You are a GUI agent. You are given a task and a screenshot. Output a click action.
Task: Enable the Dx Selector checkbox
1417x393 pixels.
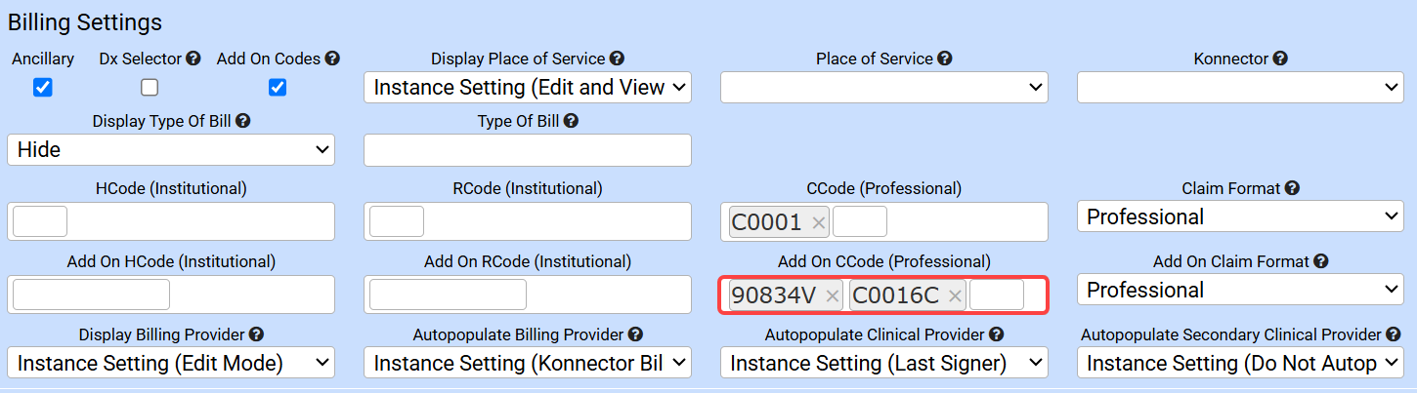click(150, 88)
